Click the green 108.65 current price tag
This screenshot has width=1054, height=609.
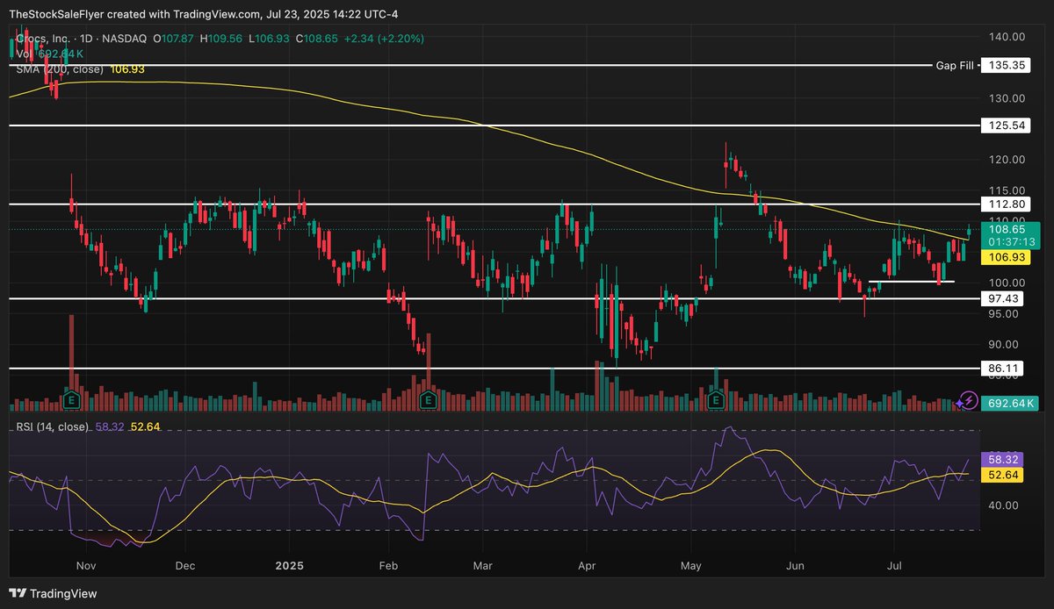click(1006, 228)
